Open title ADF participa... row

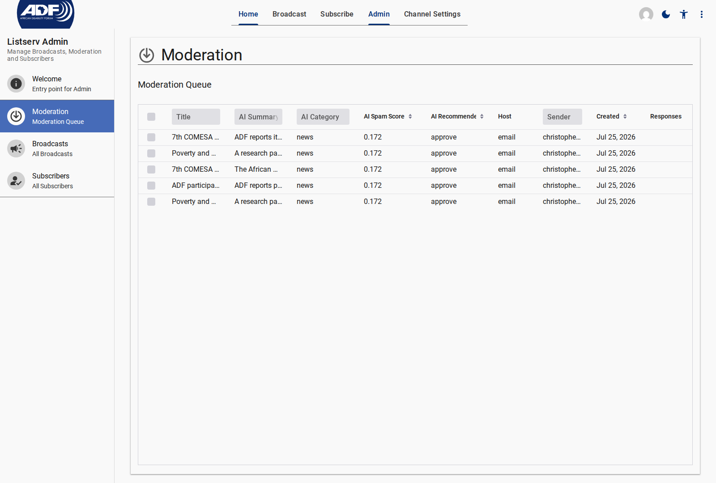coord(196,185)
